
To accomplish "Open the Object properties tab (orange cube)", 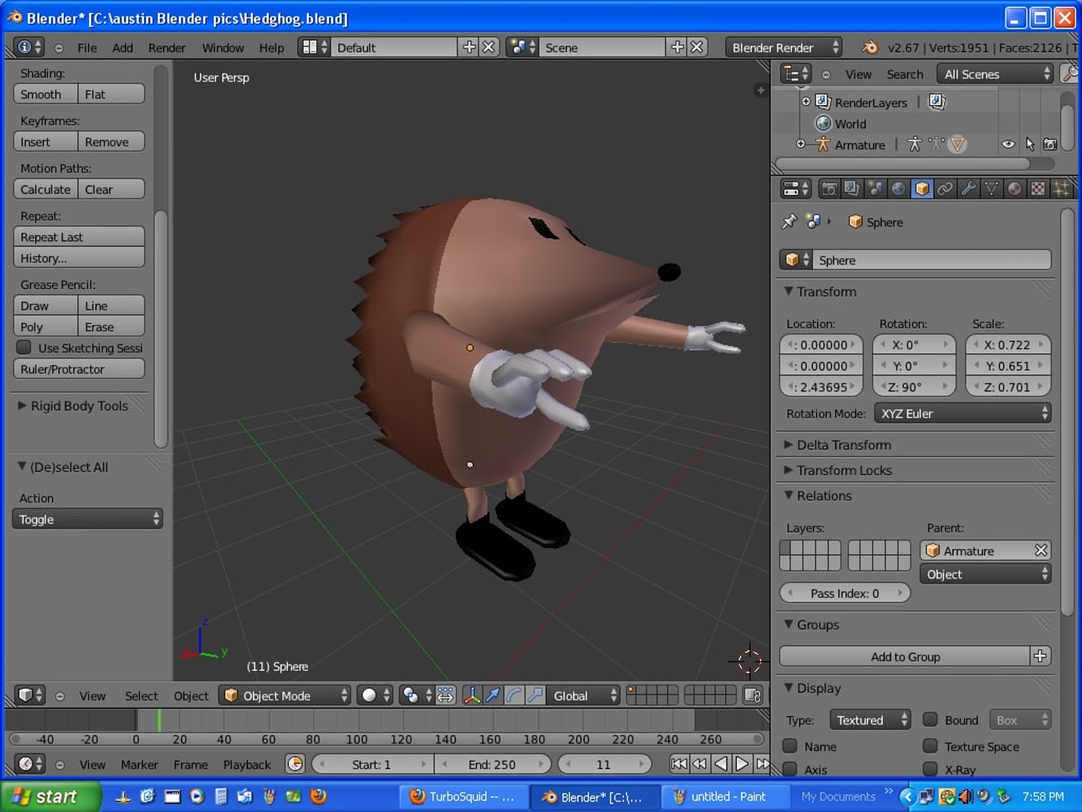I will [x=922, y=189].
